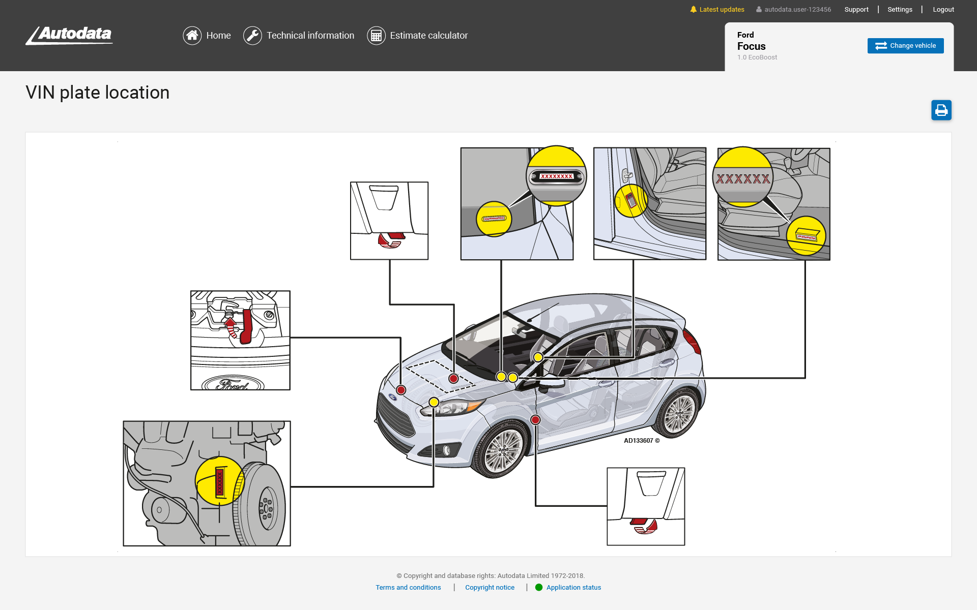
Task: Click the Home icon in the navigation bar
Action: (x=192, y=35)
